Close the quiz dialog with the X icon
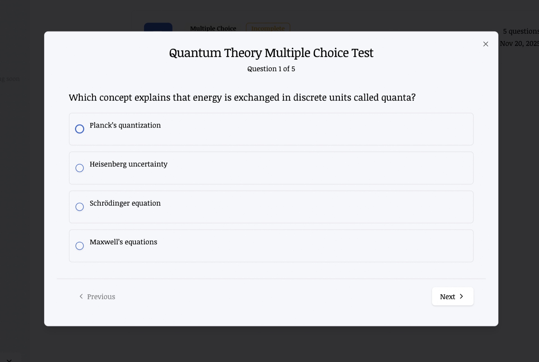The width and height of the screenshot is (539, 362). tap(486, 44)
